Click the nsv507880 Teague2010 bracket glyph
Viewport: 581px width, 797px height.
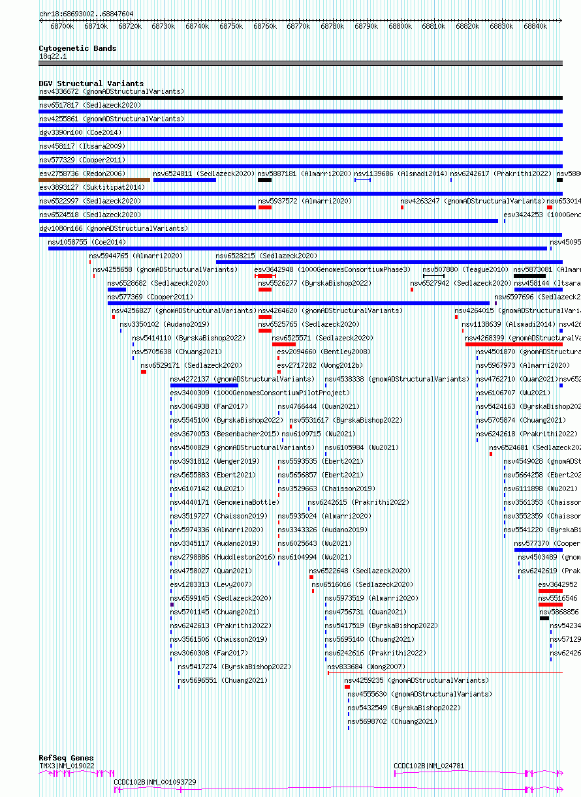point(433,276)
